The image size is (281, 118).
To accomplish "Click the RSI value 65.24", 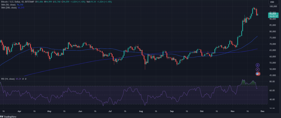I will (x=18, y=79).
